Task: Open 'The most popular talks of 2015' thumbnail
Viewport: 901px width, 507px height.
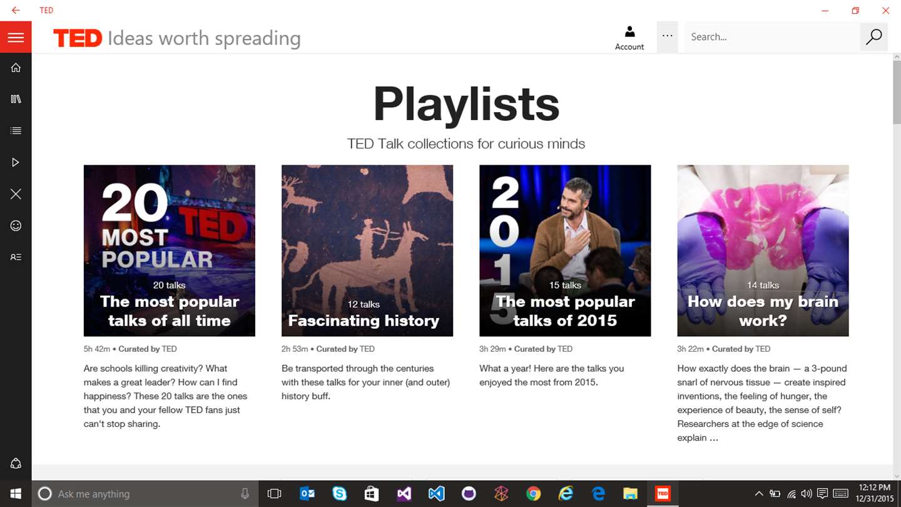Action: (565, 250)
